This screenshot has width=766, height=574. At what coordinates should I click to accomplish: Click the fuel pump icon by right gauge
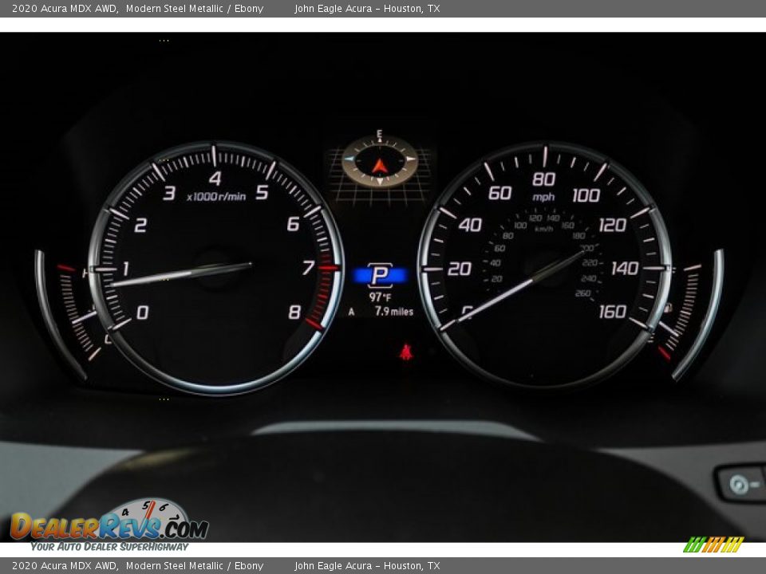[x=667, y=308]
